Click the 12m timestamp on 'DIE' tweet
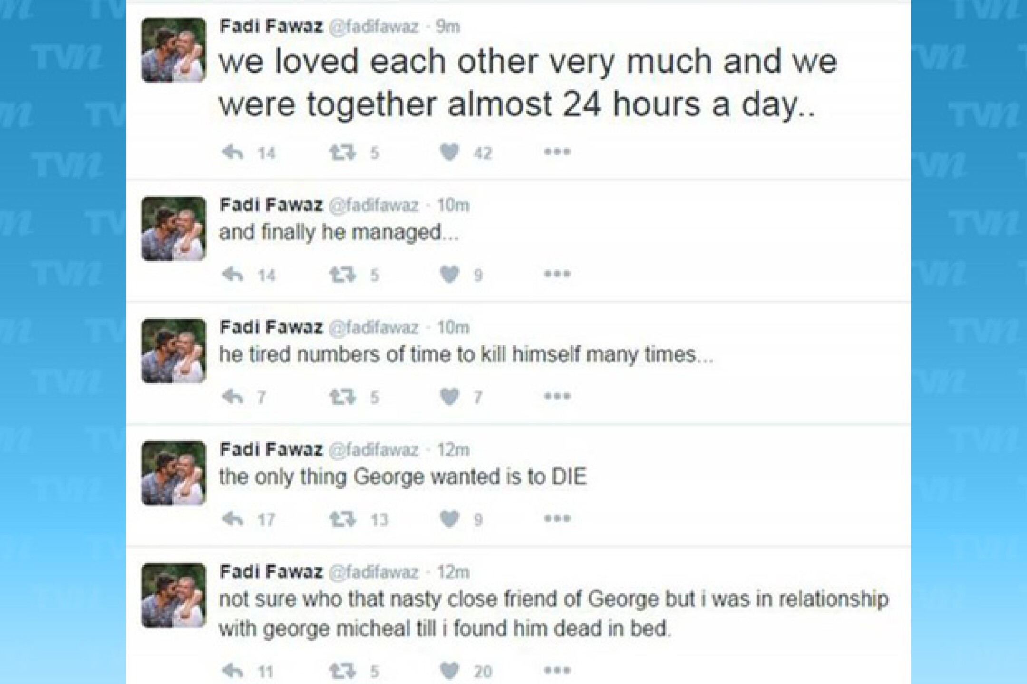This screenshot has width=1027, height=684. pyautogui.click(x=453, y=449)
